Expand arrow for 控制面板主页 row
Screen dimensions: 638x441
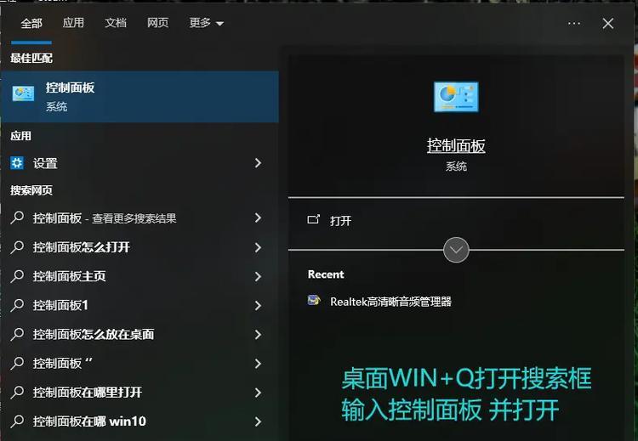tap(258, 276)
